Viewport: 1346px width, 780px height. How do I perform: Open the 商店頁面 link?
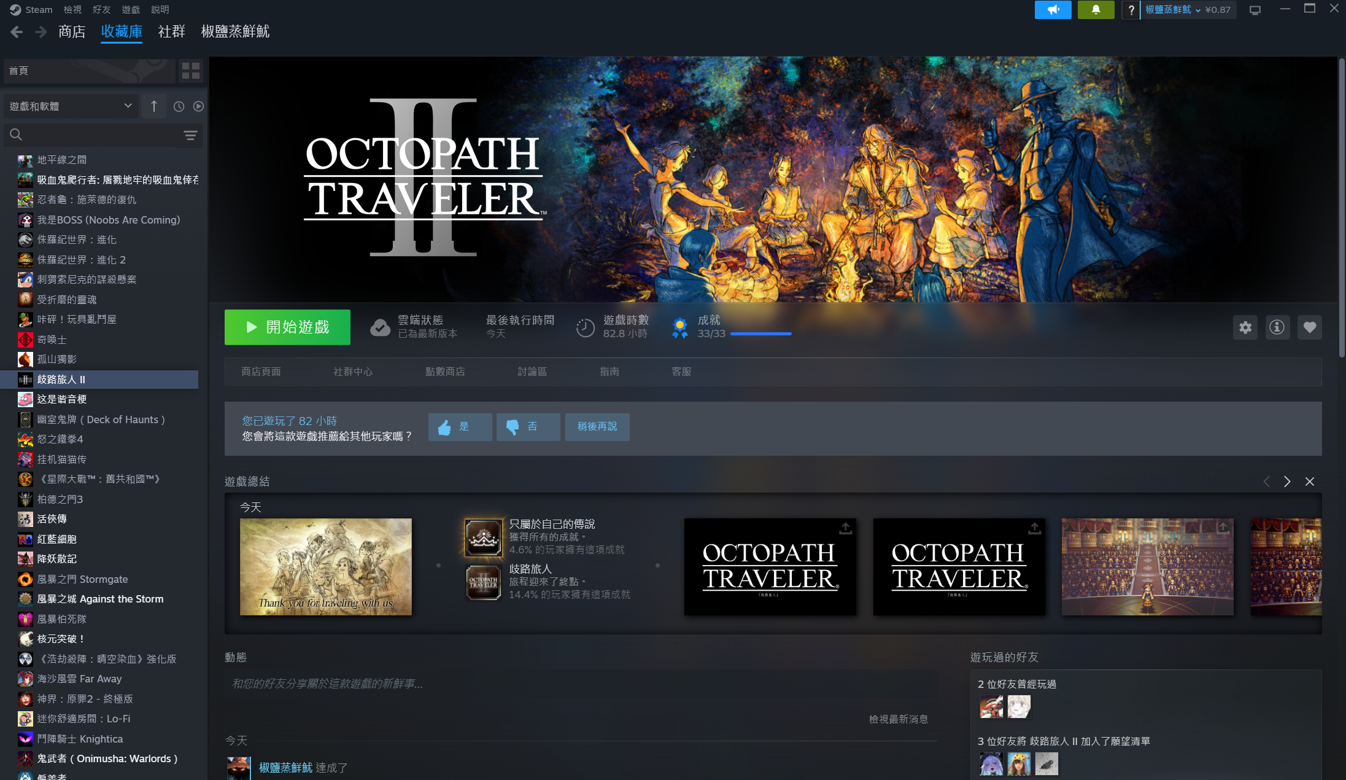coord(261,372)
